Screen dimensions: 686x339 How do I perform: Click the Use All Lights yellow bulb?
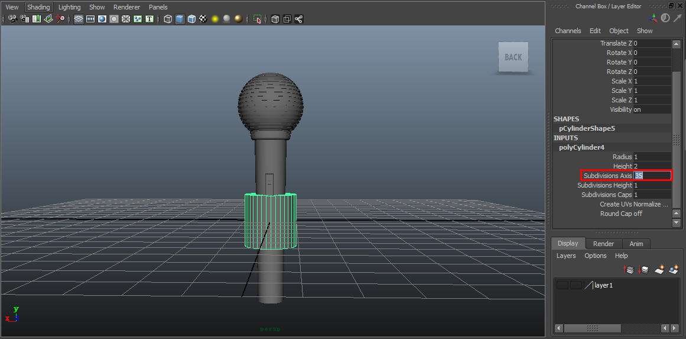pos(215,19)
